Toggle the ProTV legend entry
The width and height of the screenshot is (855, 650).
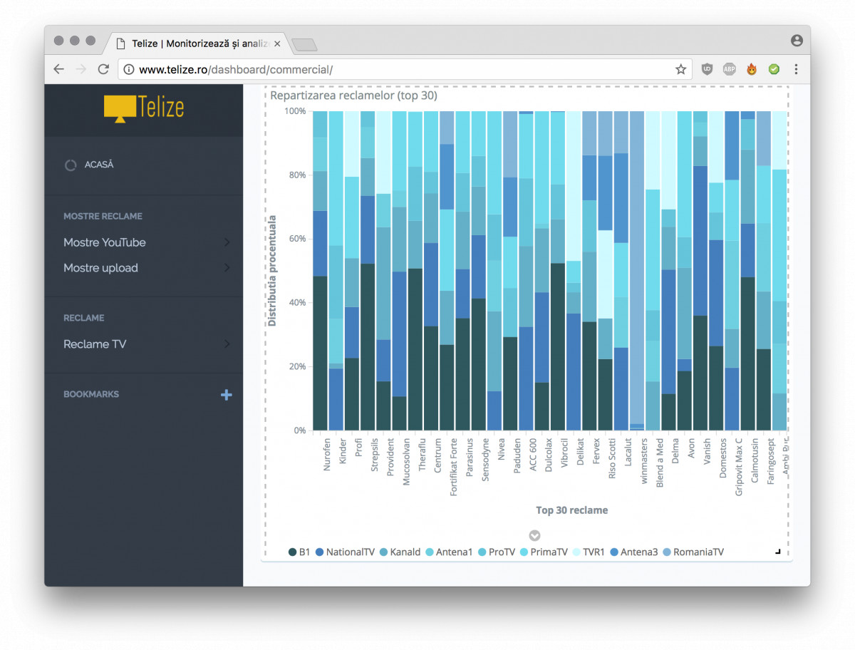tap(498, 552)
